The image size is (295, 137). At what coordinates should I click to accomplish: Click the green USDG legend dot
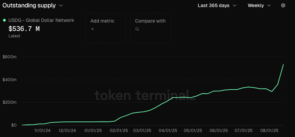point(4,20)
